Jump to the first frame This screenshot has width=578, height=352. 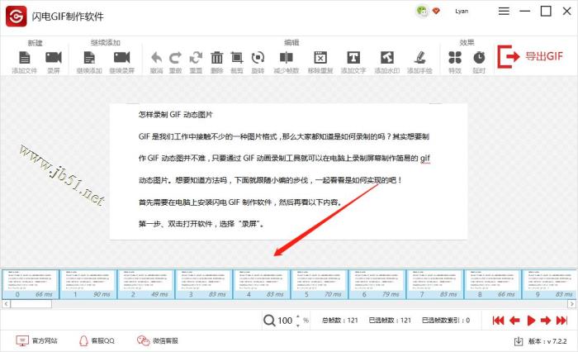tap(499, 321)
